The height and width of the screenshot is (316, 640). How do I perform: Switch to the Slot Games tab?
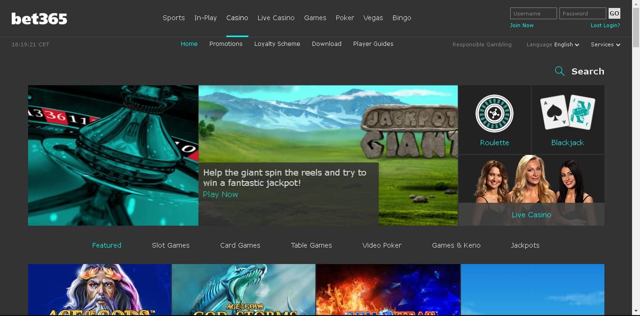(171, 245)
